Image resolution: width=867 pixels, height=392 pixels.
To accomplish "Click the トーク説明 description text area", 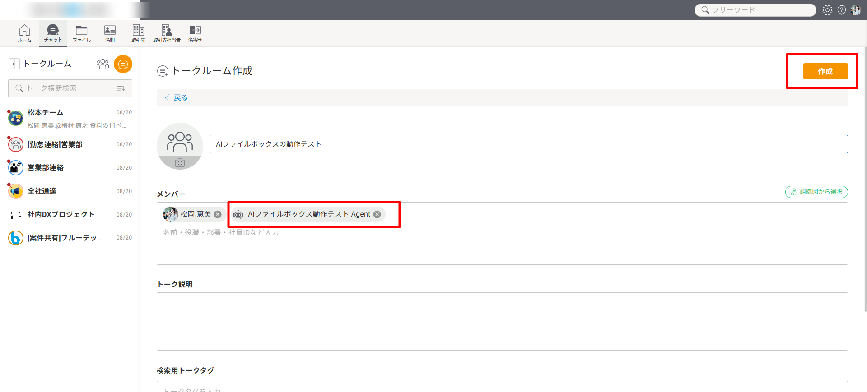I will [x=502, y=321].
